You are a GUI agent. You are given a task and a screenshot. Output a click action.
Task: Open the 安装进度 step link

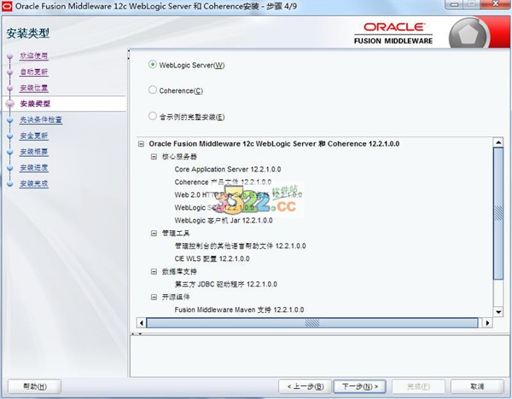coord(34,168)
